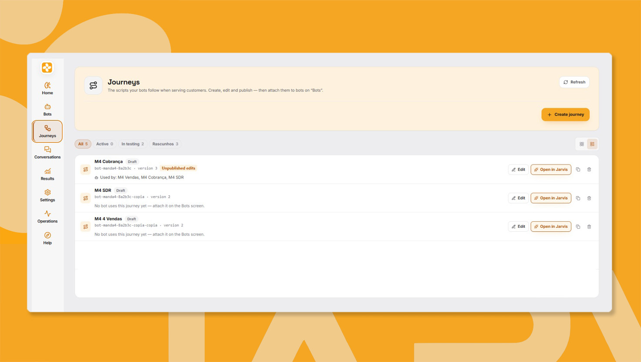Open Conversations in the sidebar
Viewport: 641px width, 362px height.
pos(47,152)
